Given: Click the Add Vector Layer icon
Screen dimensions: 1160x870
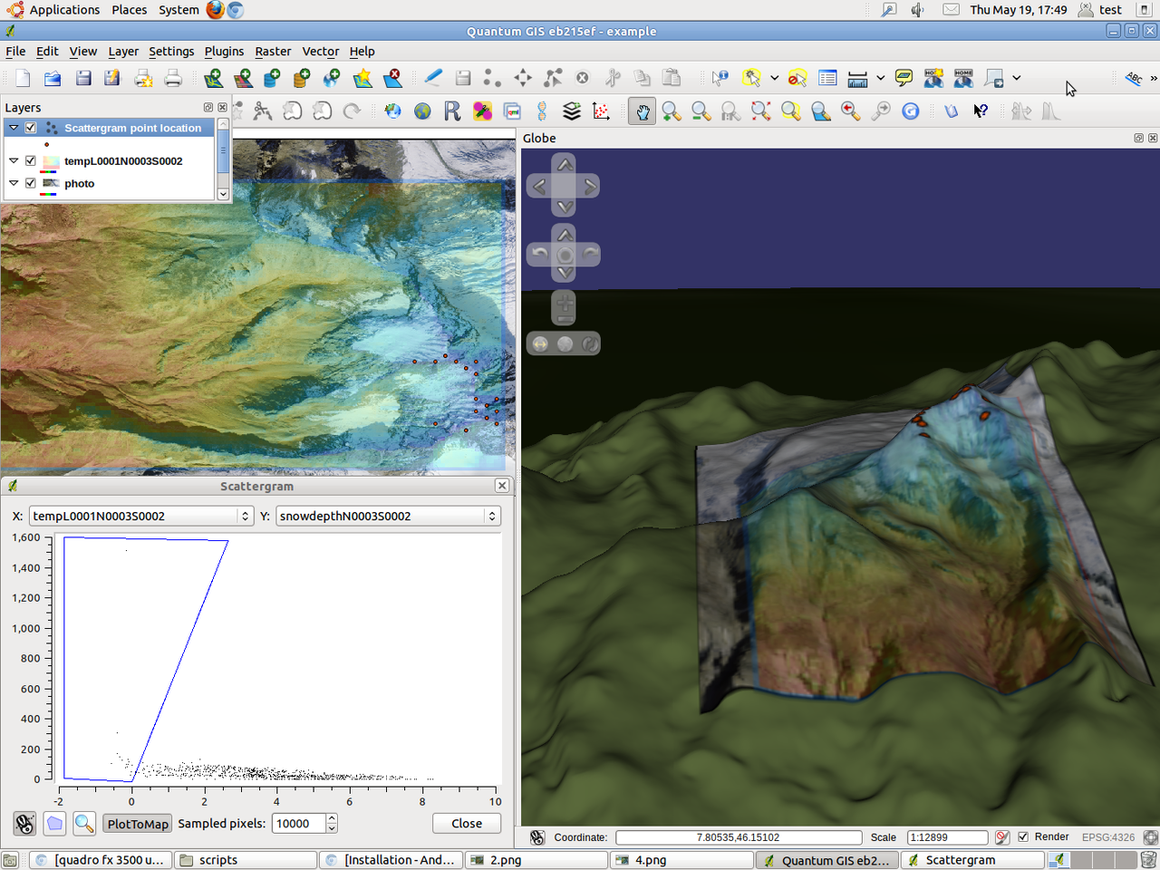Looking at the screenshot, I should point(214,79).
